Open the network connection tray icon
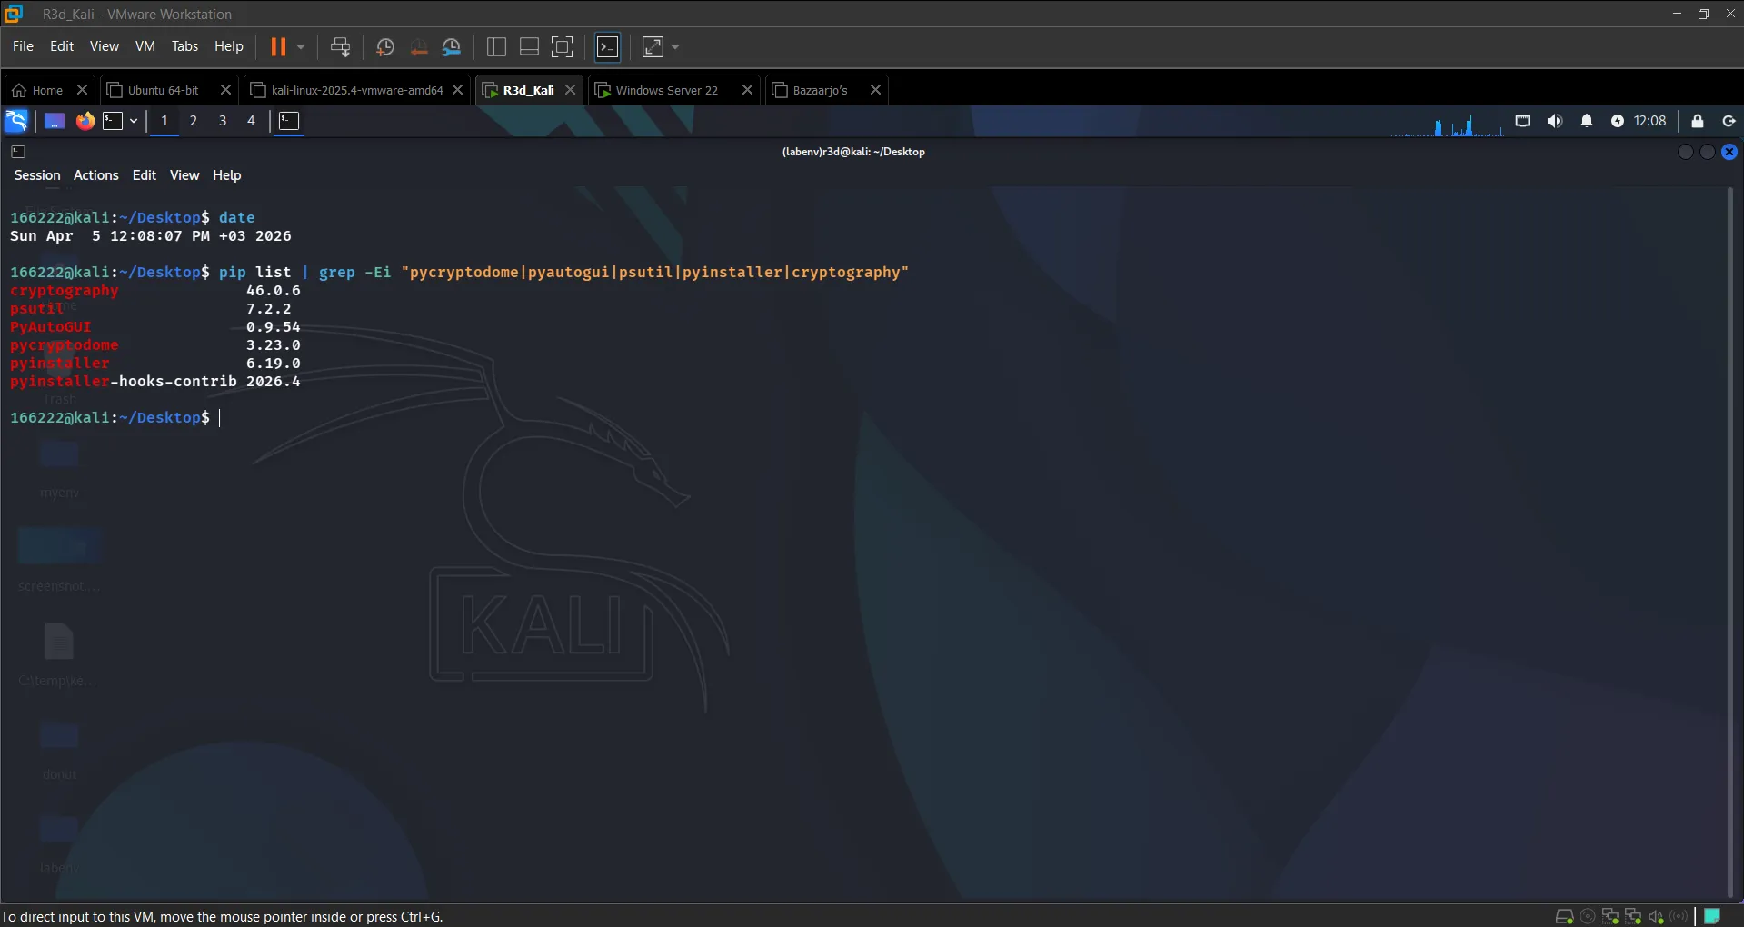The height and width of the screenshot is (927, 1744). coord(1522,121)
